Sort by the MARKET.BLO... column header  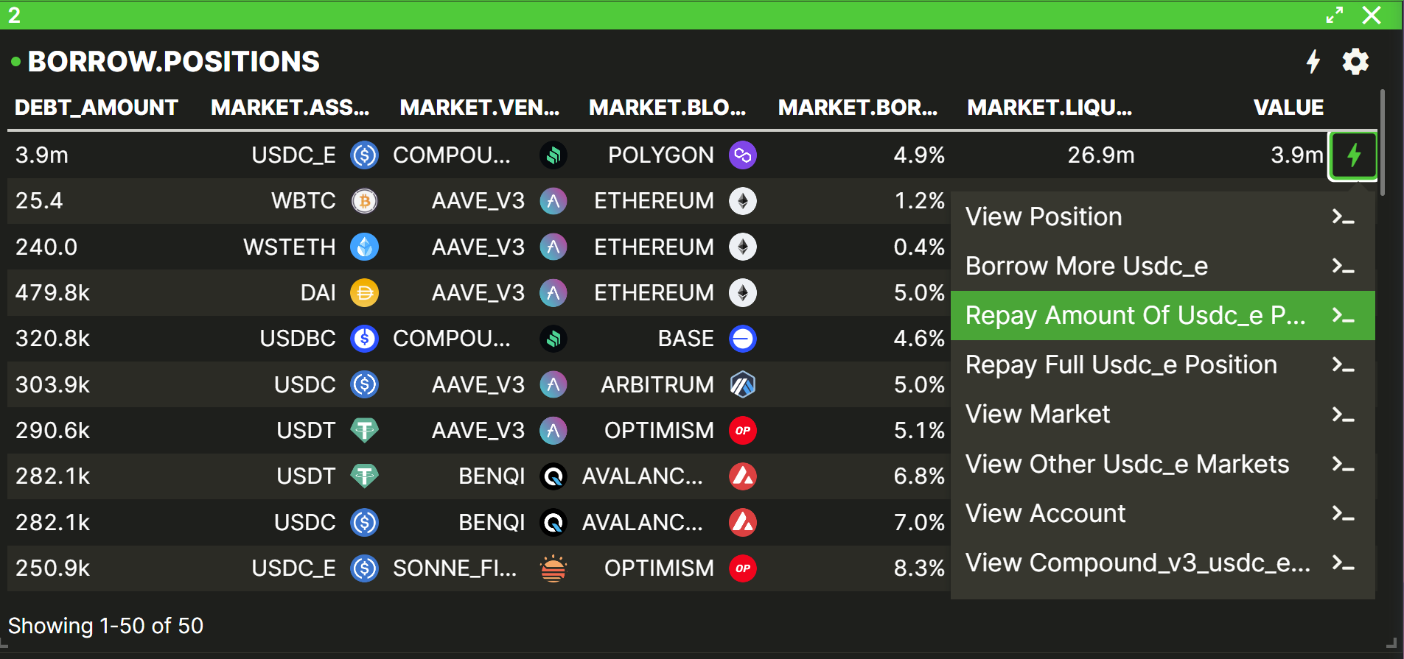click(x=668, y=108)
